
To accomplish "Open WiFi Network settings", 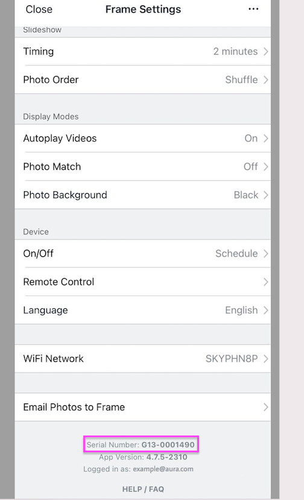I will click(x=142, y=359).
